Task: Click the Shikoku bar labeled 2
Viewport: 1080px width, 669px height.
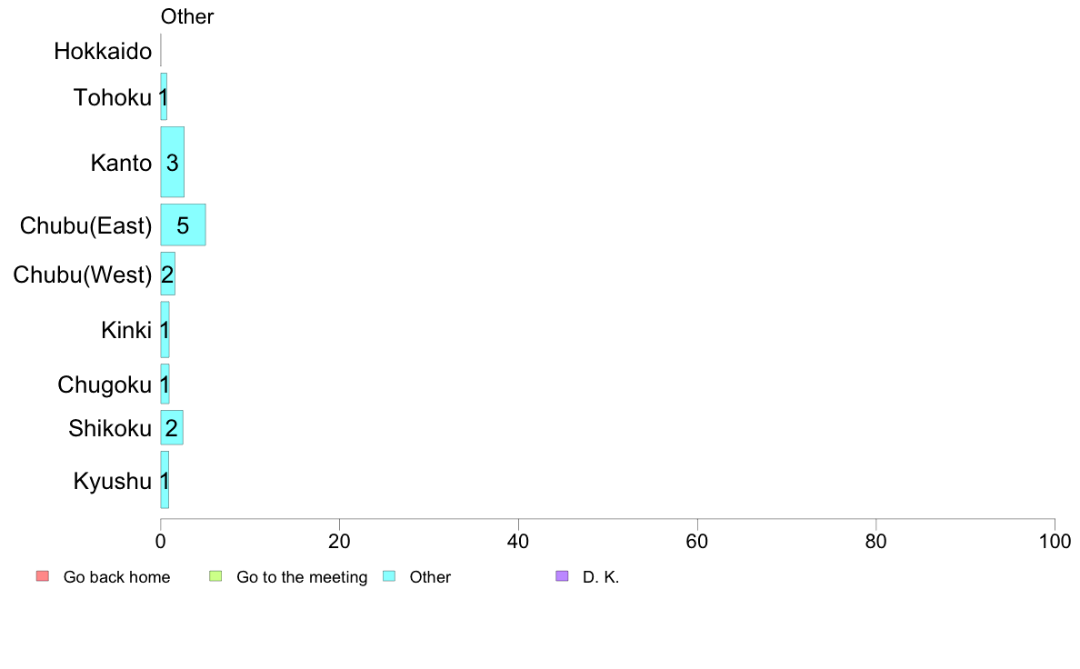Action: click(172, 427)
